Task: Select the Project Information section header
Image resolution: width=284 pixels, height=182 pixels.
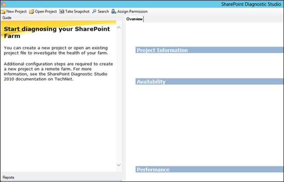Action: click(x=210, y=50)
